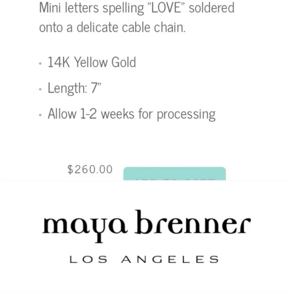Click the Allow 1-2 weeks for processing item

[132, 114]
